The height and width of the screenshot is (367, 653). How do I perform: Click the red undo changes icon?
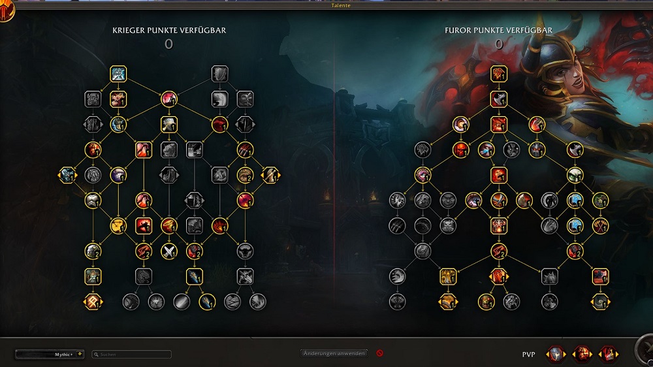coord(379,353)
